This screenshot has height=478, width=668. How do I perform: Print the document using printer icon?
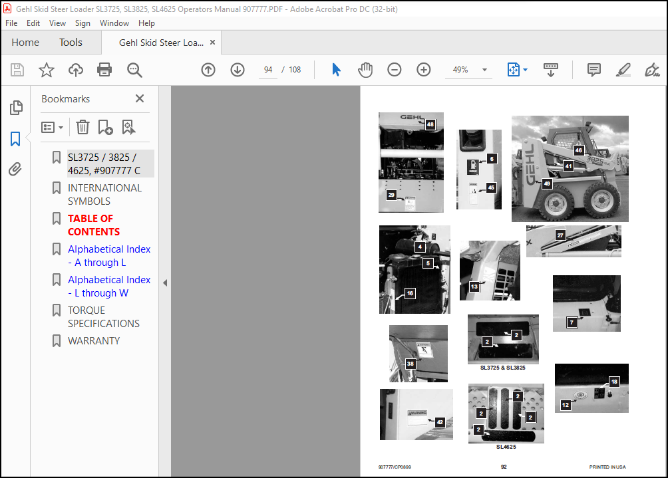tap(104, 70)
